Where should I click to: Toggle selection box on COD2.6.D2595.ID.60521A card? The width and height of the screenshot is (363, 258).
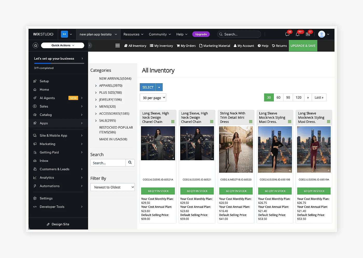[173, 122]
